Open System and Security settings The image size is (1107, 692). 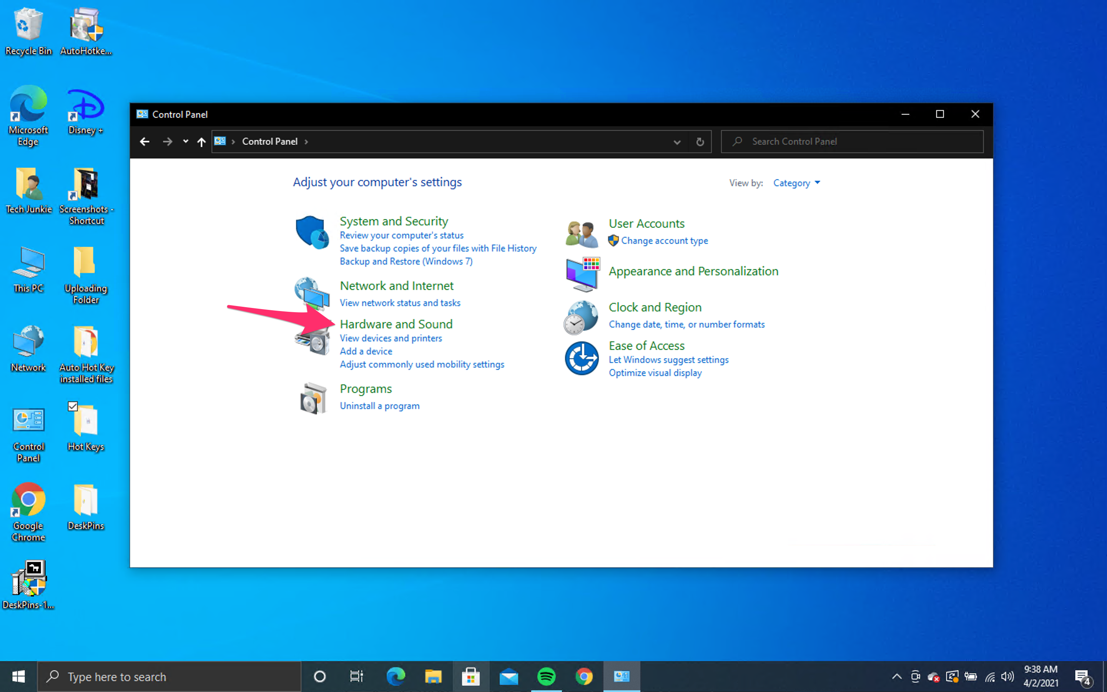(x=394, y=221)
